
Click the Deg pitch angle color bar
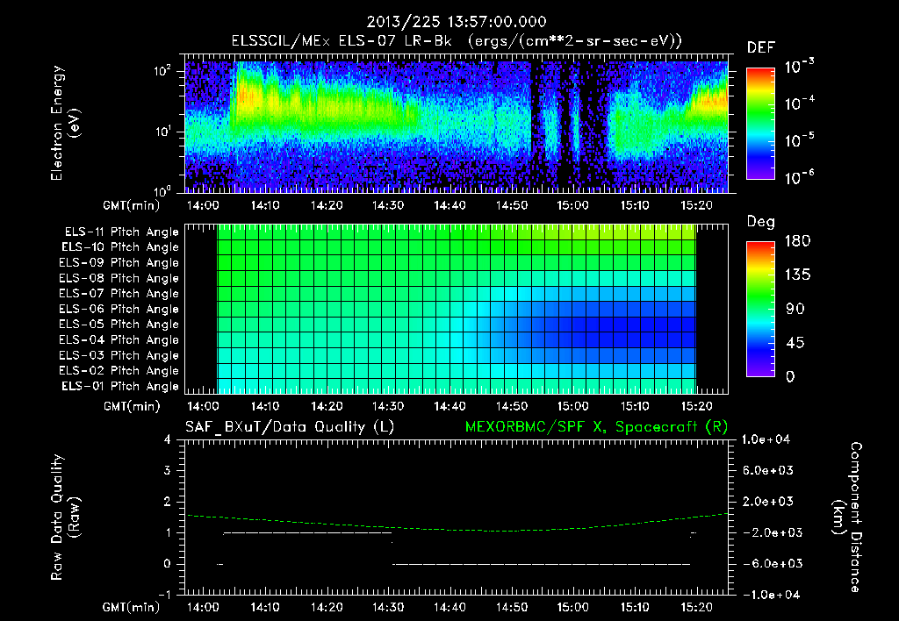tap(760, 309)
